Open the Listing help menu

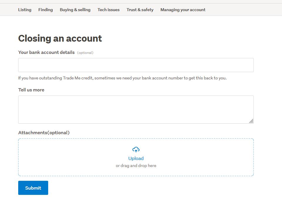tap(25, 10)
